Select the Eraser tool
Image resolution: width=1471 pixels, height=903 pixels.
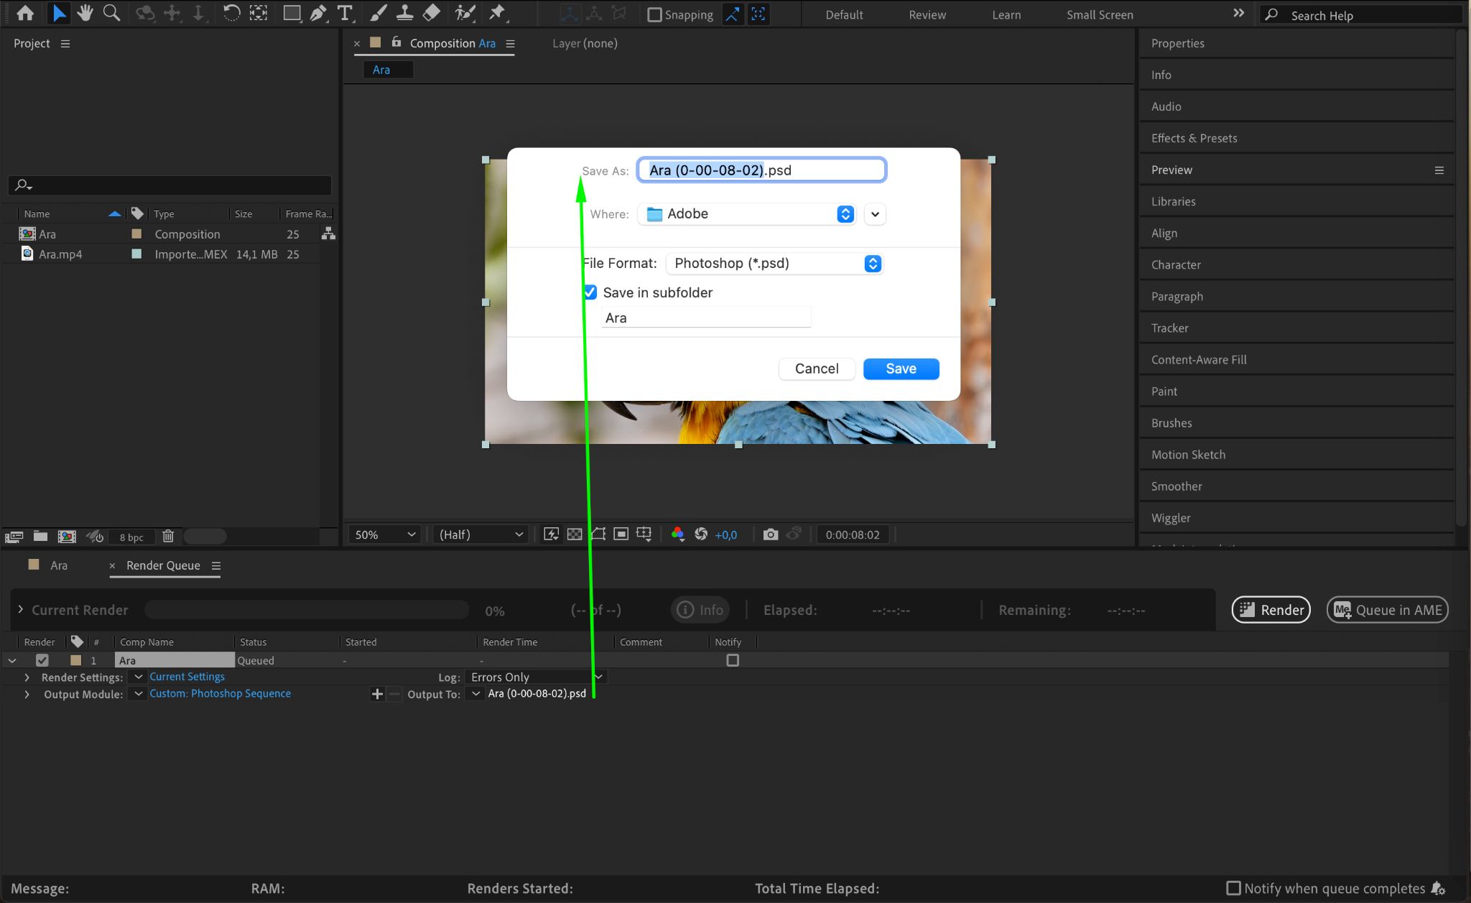[432, 13]
